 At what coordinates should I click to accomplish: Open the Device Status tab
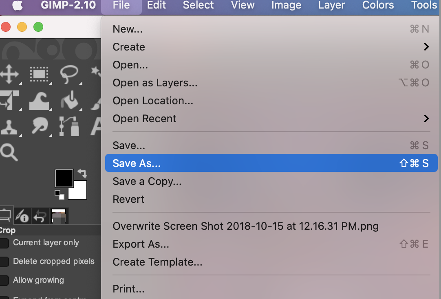click(x=22, y=216)
